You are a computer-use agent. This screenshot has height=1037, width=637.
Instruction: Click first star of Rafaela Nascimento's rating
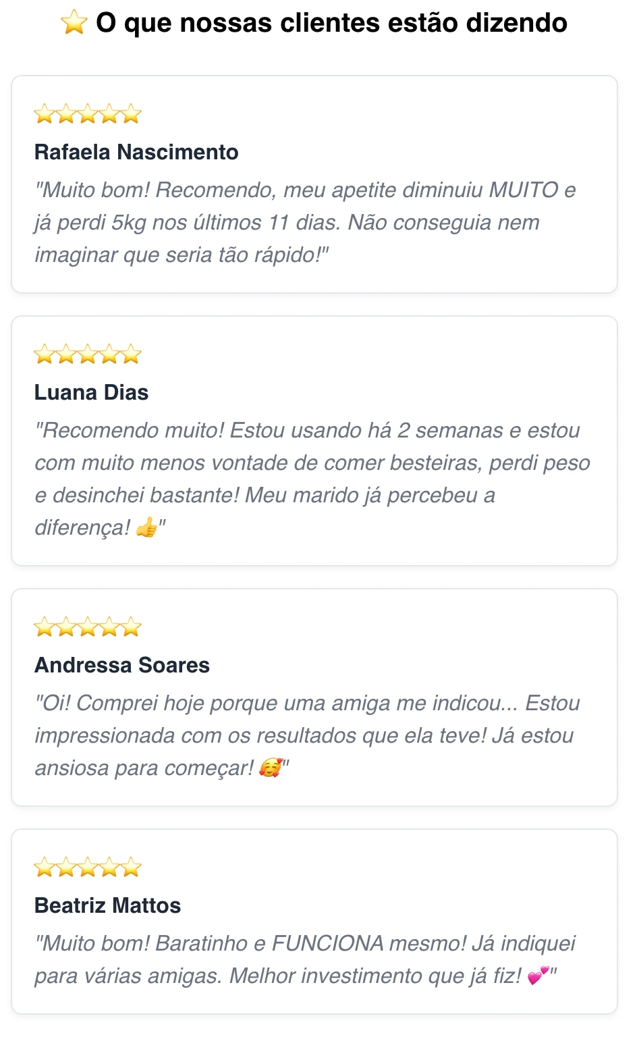coord(45,114)
